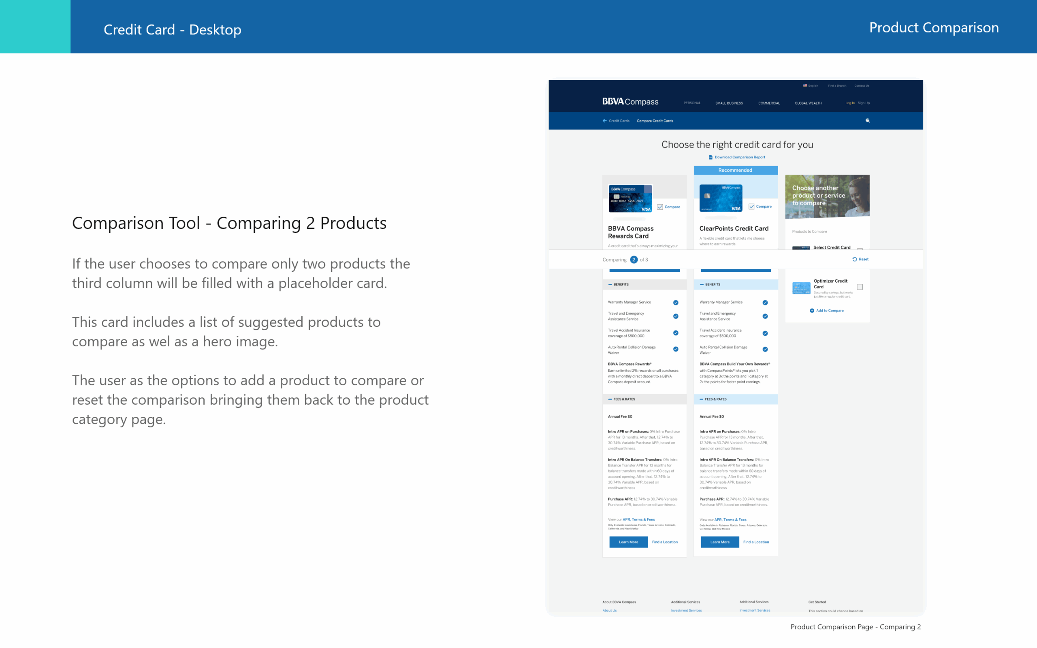1037x648 pixels.
Task: Click the 'Product Comparison' slide header text
Action: click(934, 28)
